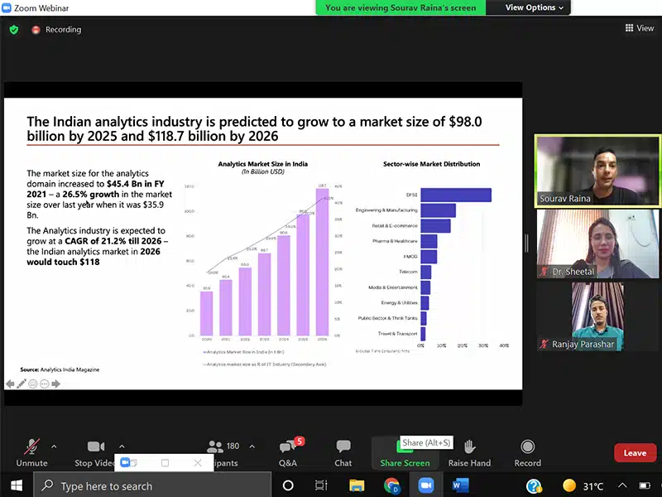Image resolution: width=662 pixels, height=497 pixels.
Task: Expand the arrow next to Participants count
Action: point(252,446)
